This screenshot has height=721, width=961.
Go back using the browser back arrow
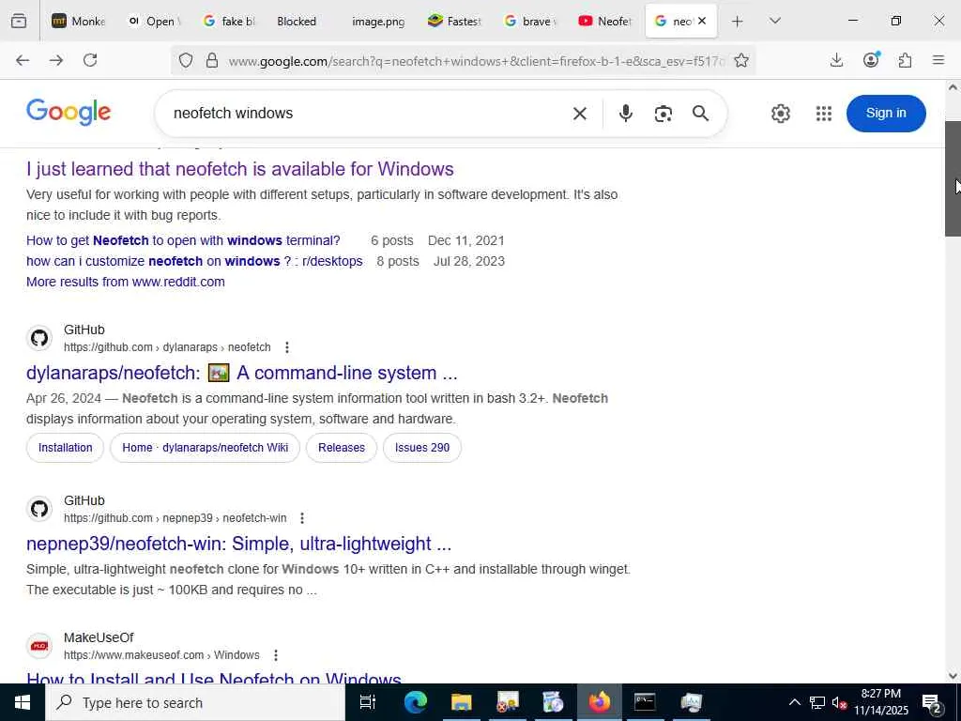(23, 60)
